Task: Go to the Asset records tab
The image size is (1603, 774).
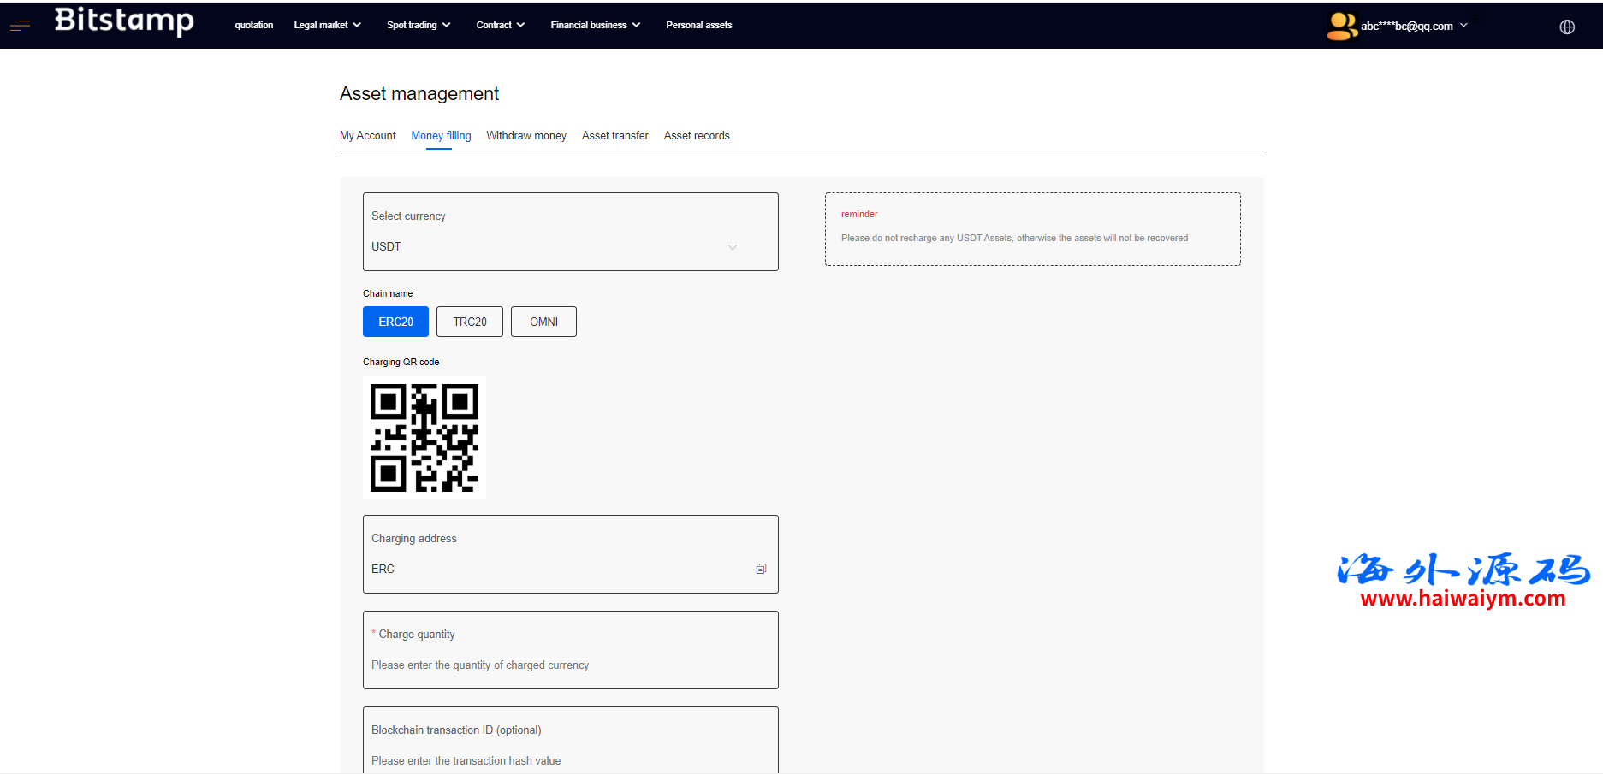Action: coord(697,135)
